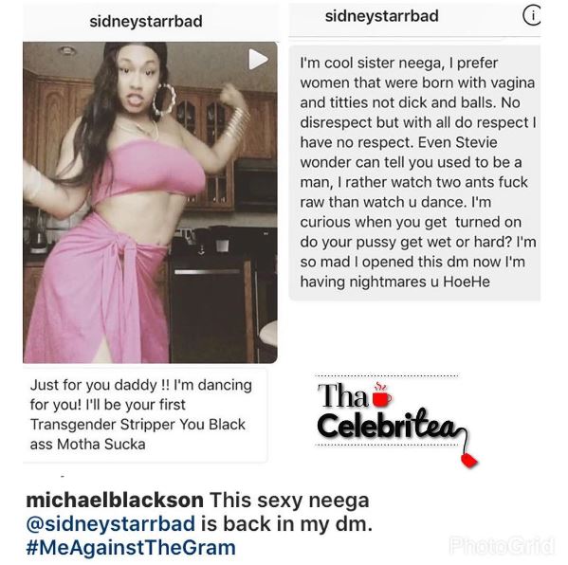Open the shared video thumbnail
This screenshot has height=565, width=568.
150,202
